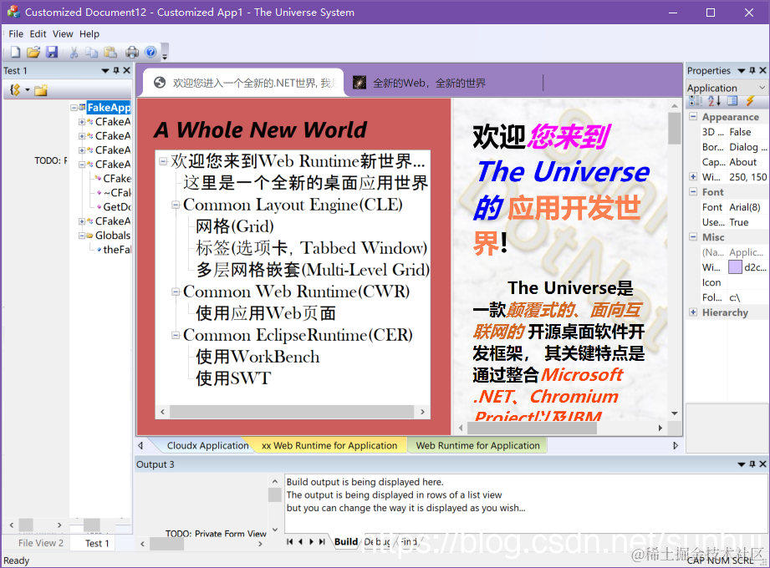This screenshot has width=770, height=568.
Task: Click the Categorized view icon in Properties
Action: coord(696,101)
